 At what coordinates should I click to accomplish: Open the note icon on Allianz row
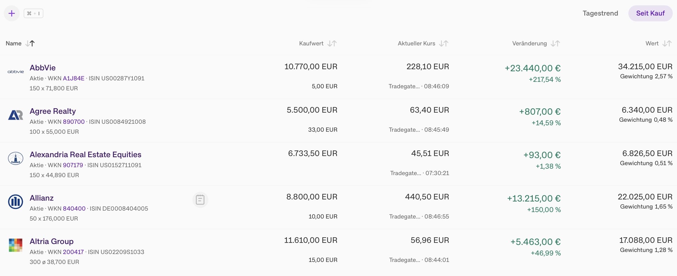pos(200,200)
